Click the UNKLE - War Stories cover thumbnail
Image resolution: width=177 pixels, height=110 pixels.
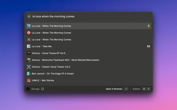(x=29, y=80)
